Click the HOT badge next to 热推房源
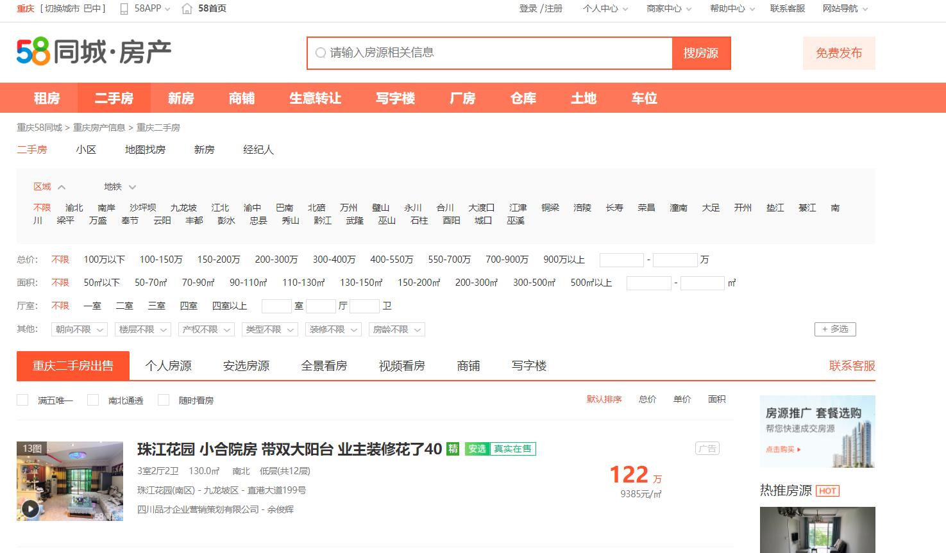 [x=828, y=490]
